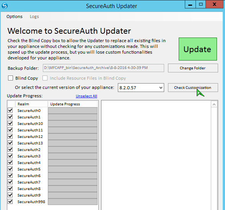225x210 pixels.
Task: Tick Include Resource Files in Blind Copy
Action: (x=45, y=78)
